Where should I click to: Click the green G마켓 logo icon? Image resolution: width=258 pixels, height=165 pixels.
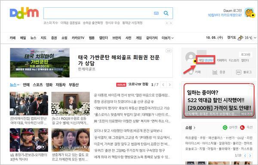(225, 128)
